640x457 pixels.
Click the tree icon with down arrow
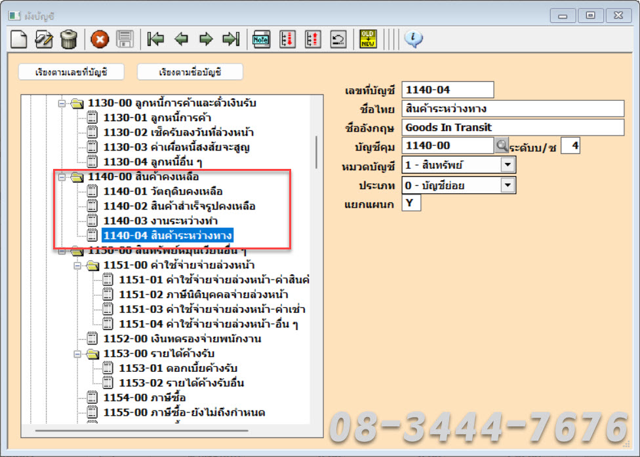pyautogui.click(x=288, y=39)
